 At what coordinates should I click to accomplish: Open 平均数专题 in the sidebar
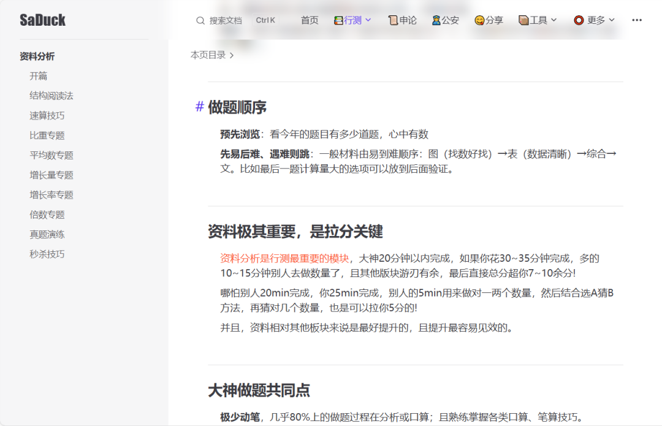click(x=51, y=155)
